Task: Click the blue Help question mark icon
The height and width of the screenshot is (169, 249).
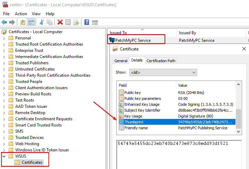Action: click(87, 22)
